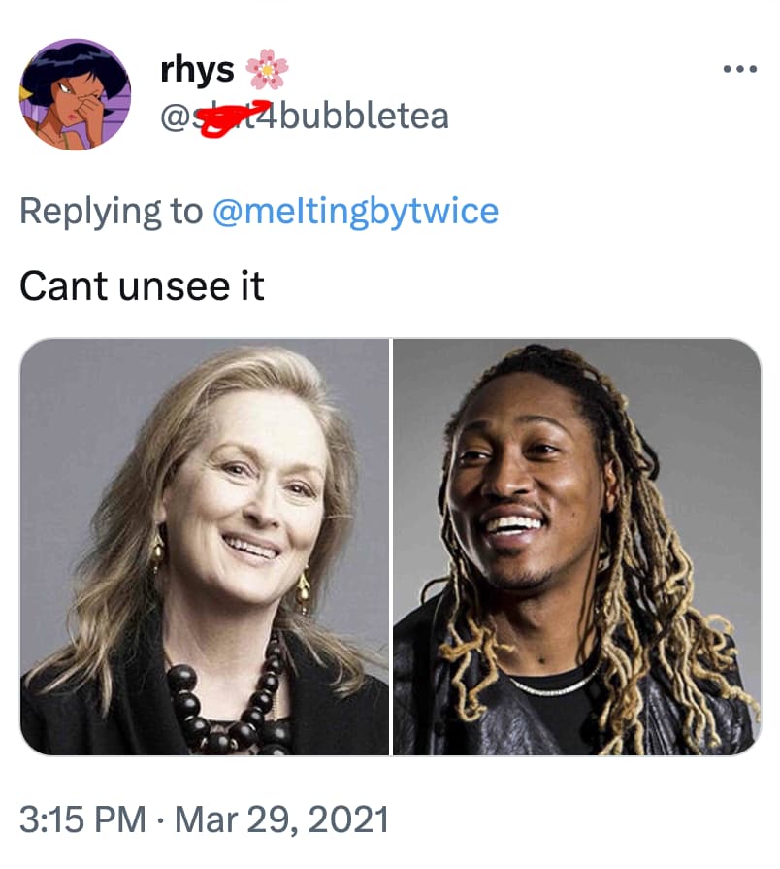
Task: Open the left photo of the smiling woman
Action: pyautogui.click(x=205, y=546)
